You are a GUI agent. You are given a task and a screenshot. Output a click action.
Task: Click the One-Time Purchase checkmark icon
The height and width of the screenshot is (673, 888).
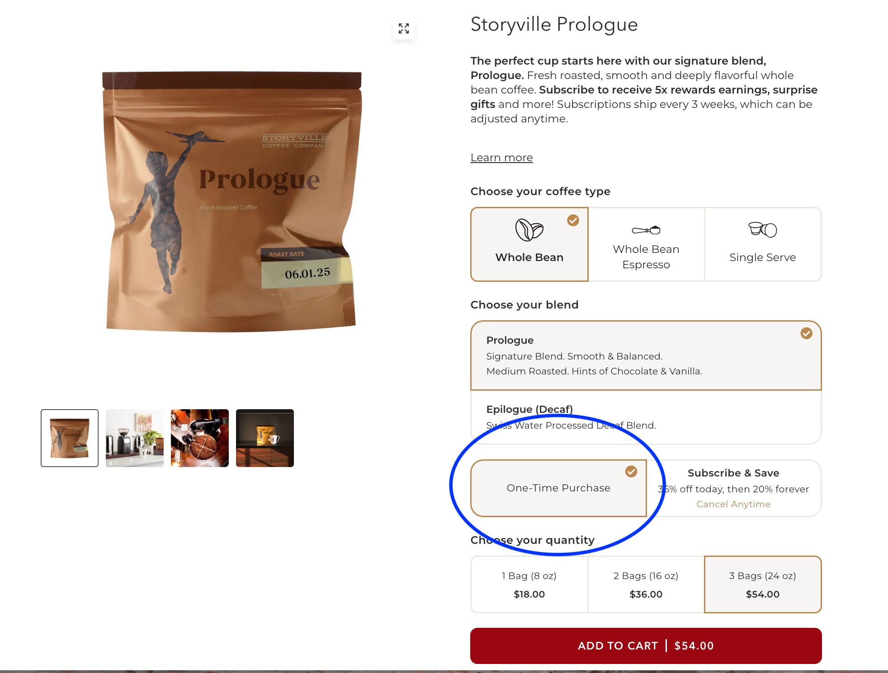tap(631, 472)
